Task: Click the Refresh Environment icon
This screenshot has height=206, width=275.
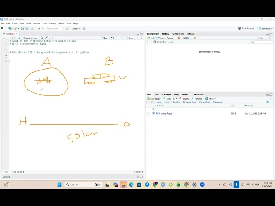Action: click(270, 38)
